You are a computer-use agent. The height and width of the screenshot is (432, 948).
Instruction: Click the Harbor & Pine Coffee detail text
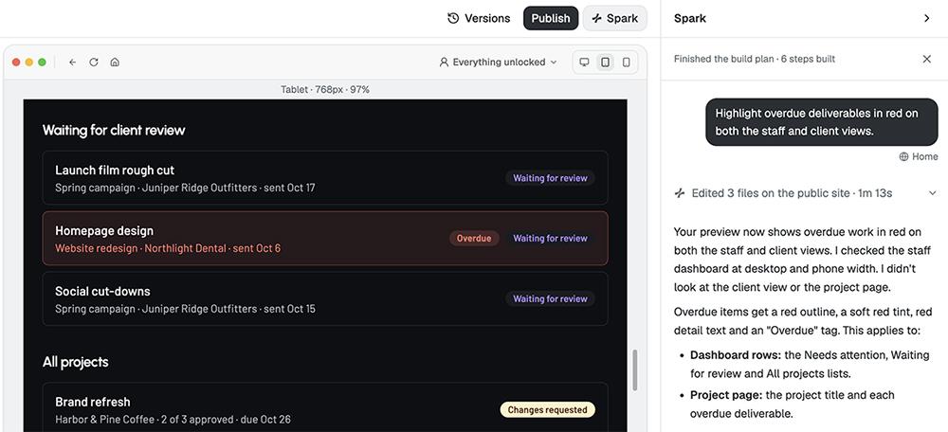coord(173,420)
